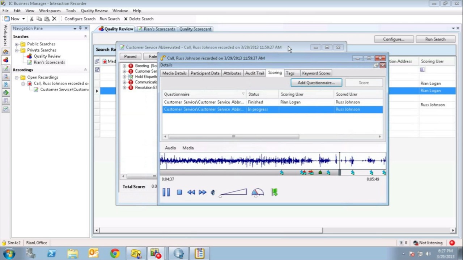Collapse the Call, Russ Johnson recording node
463x260 pixels.
23,83
